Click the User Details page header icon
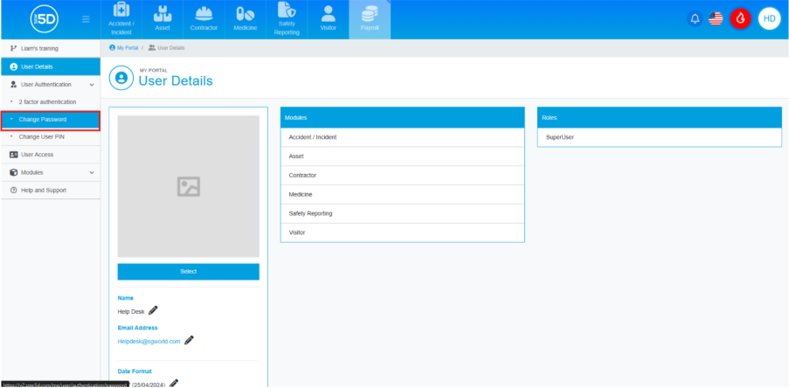The height and width of the screenshot is (388, 789). pyautogui.click(x=121, y=78)
